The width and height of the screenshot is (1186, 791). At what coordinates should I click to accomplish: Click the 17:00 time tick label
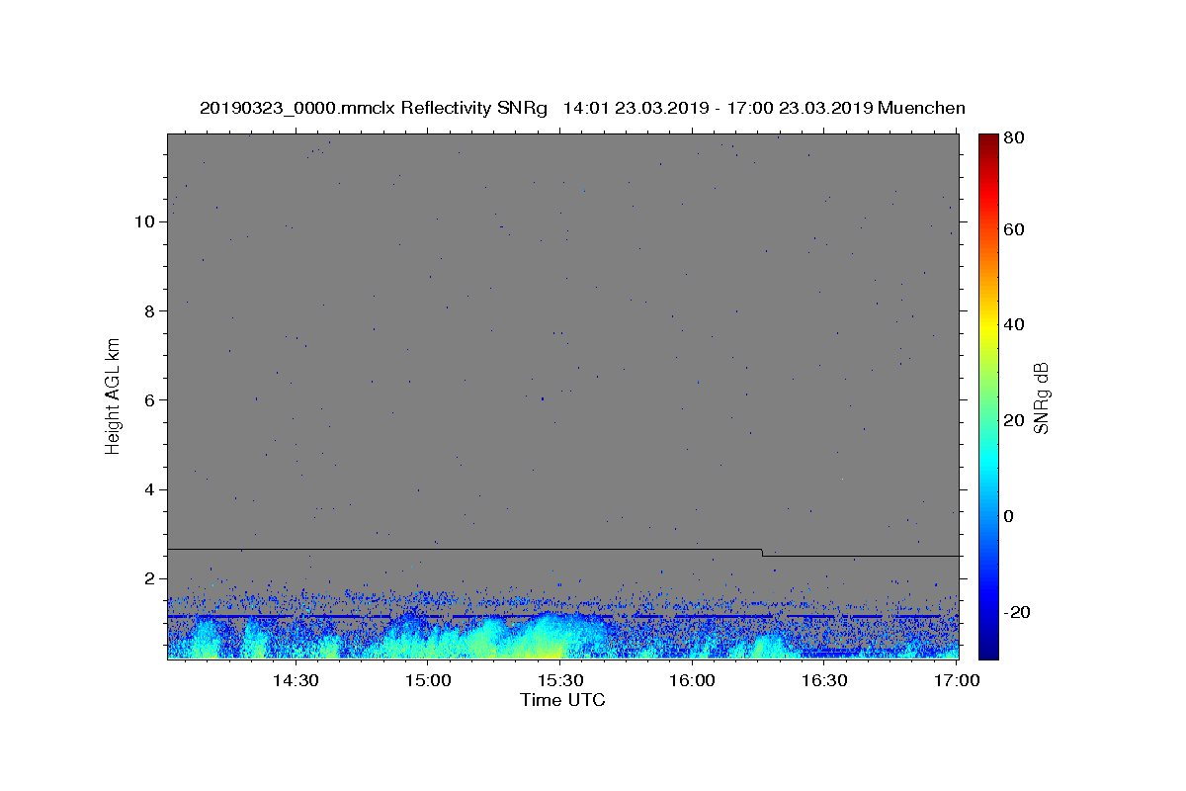(957, 680)
